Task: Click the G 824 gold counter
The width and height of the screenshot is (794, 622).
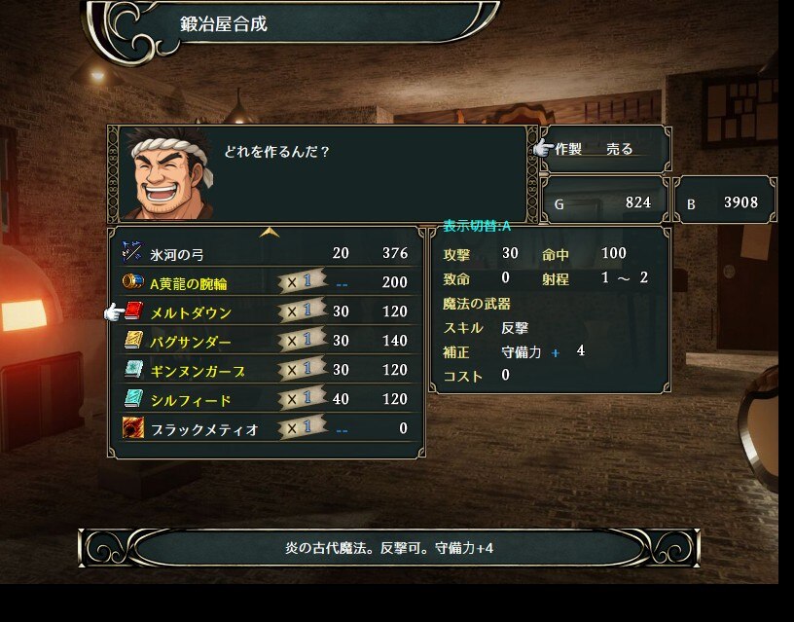Action: 604,201
